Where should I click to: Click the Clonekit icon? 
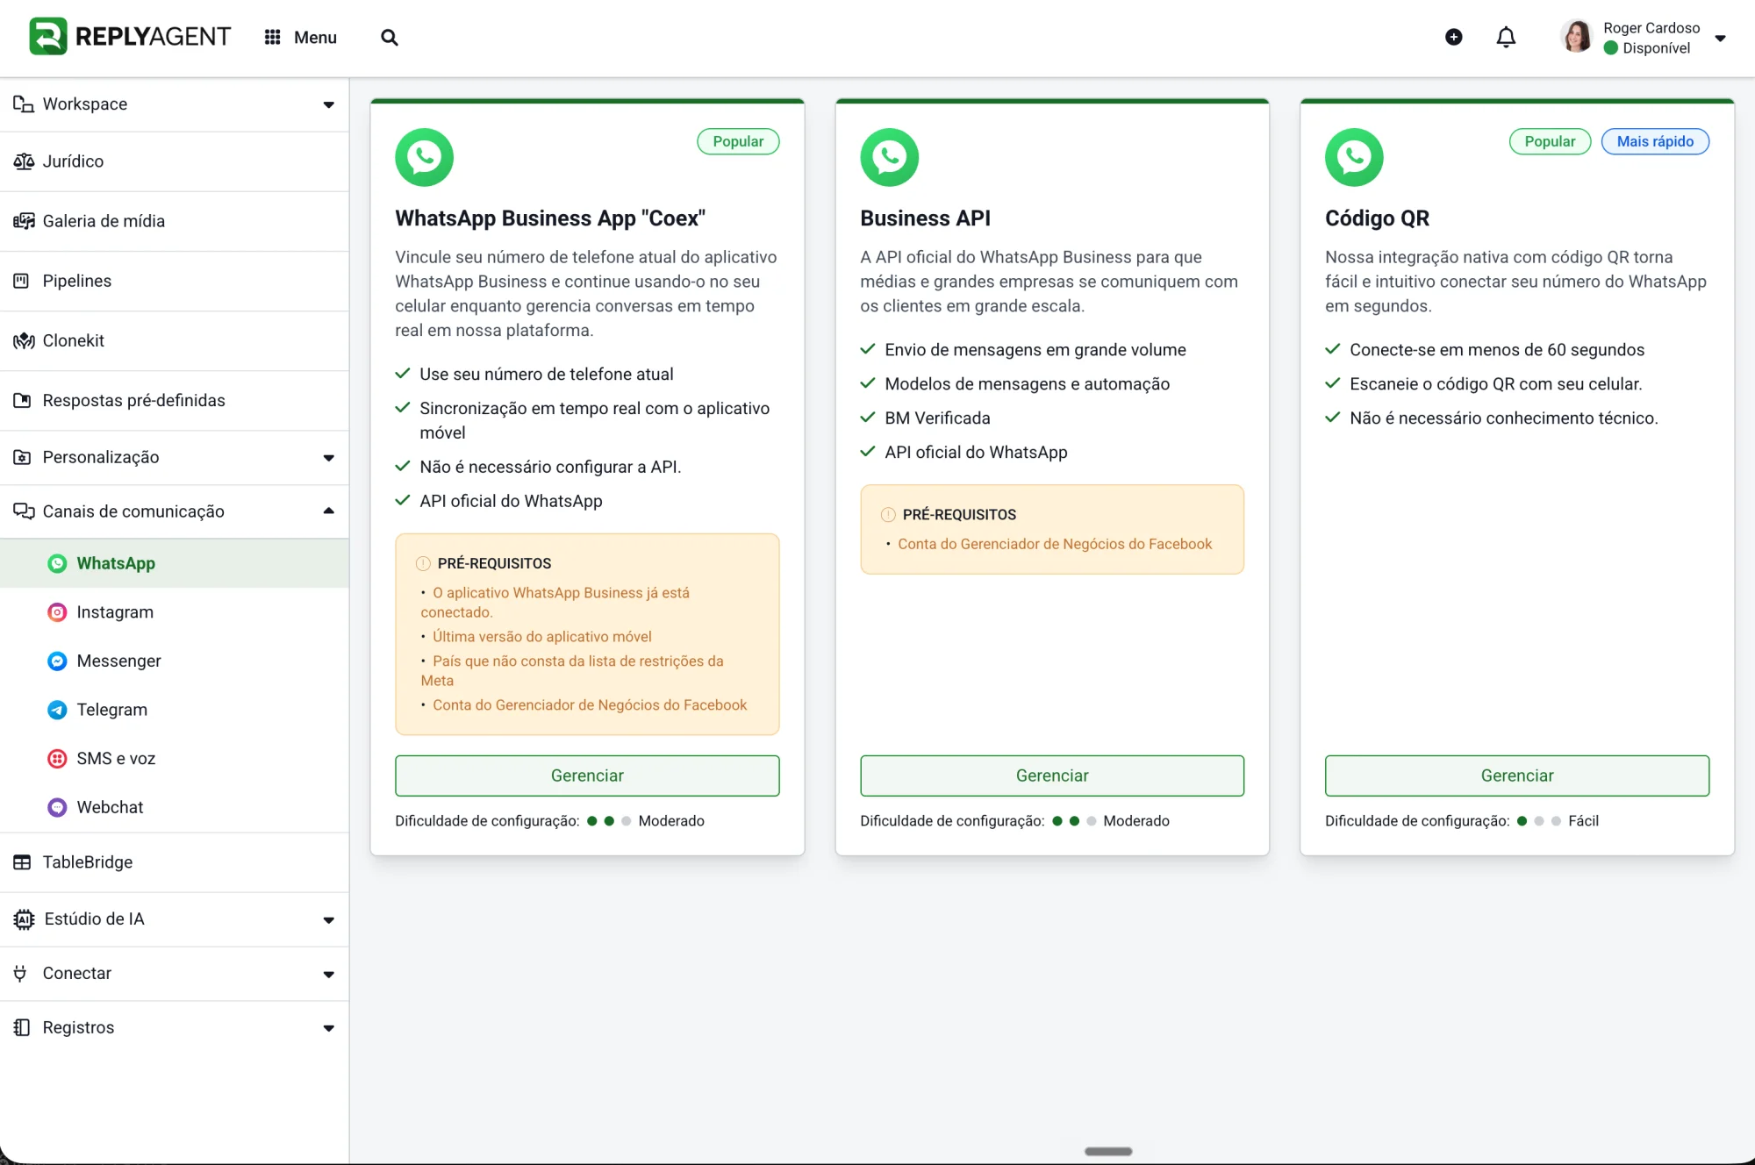pyautogui.click(x=23, y=340)
